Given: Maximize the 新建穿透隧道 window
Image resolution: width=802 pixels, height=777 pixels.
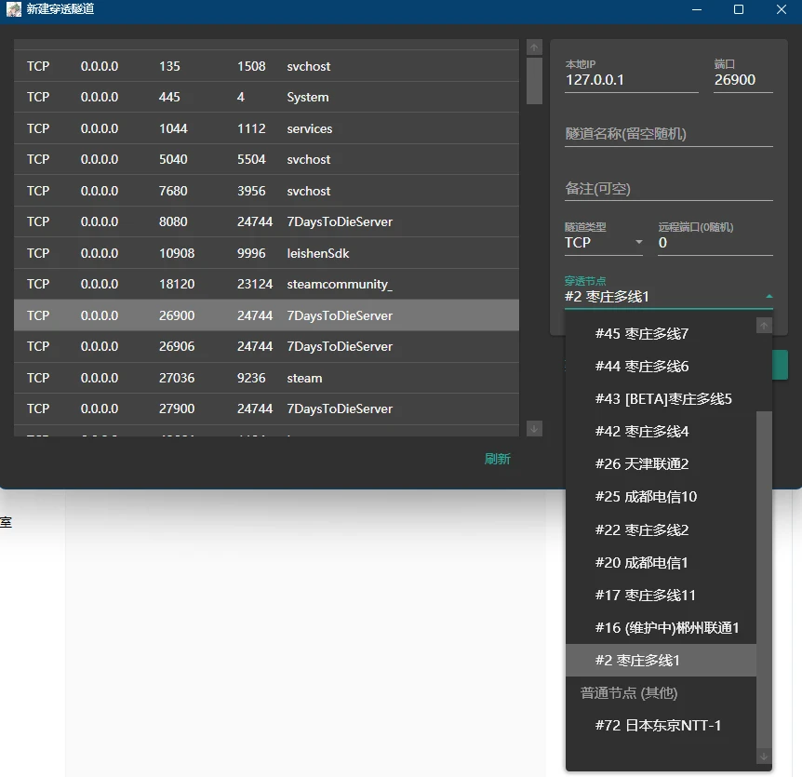Looking at the screenshot, I should point(738,9).
